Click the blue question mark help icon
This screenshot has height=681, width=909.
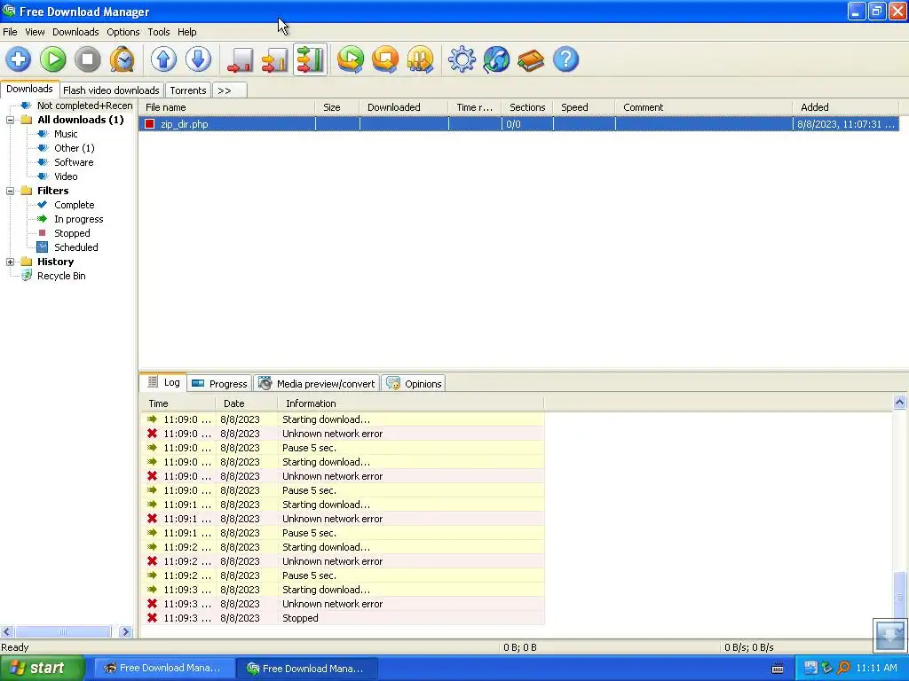[x=565, y=59]
